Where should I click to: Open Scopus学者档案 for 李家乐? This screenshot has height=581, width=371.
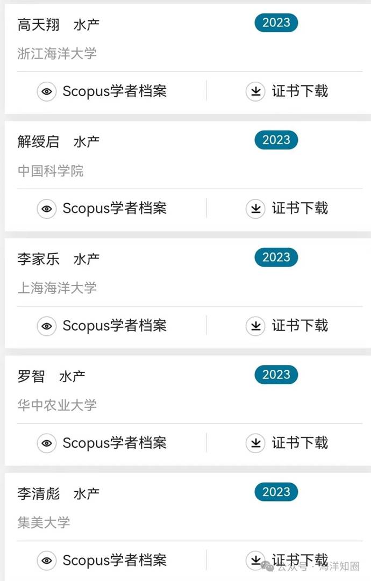tap(115, 326)
